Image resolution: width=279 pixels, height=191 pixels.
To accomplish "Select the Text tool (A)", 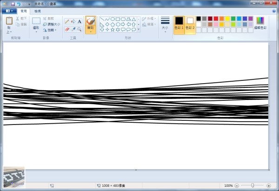I will click(80, 21).
